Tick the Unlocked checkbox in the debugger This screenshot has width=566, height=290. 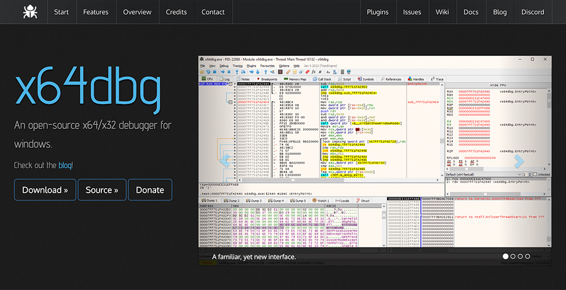534,175
